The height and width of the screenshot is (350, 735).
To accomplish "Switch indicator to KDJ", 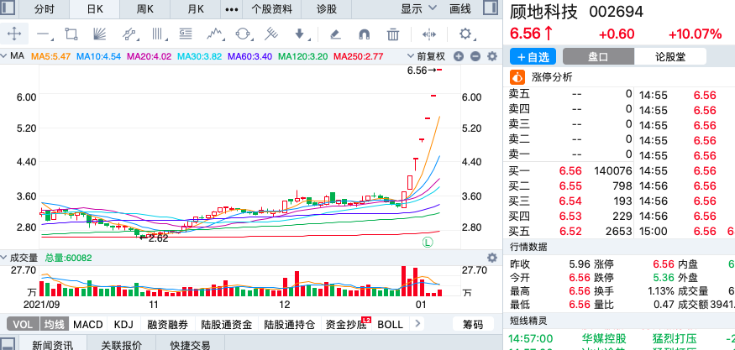I will coord(123,324).
